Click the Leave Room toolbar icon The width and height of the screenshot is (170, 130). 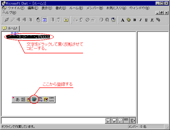click(24, 20)
